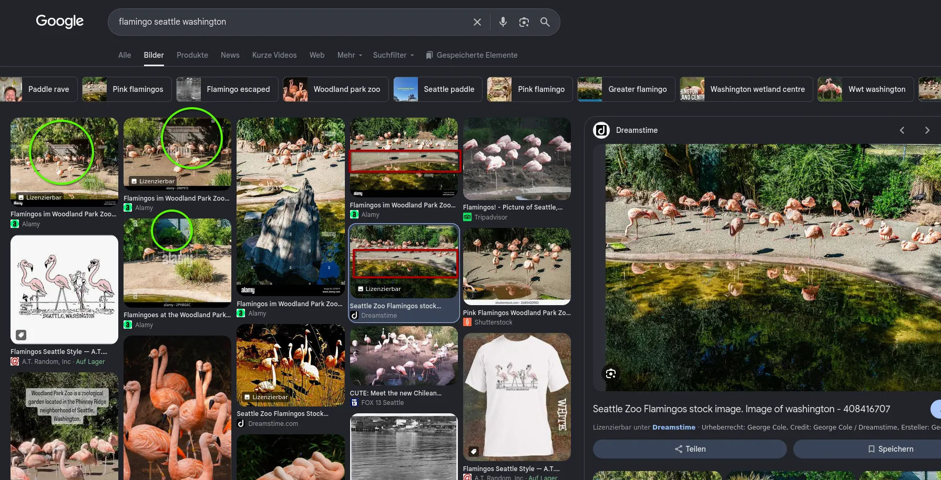Click the magnifier search icon

click(545, 22)
